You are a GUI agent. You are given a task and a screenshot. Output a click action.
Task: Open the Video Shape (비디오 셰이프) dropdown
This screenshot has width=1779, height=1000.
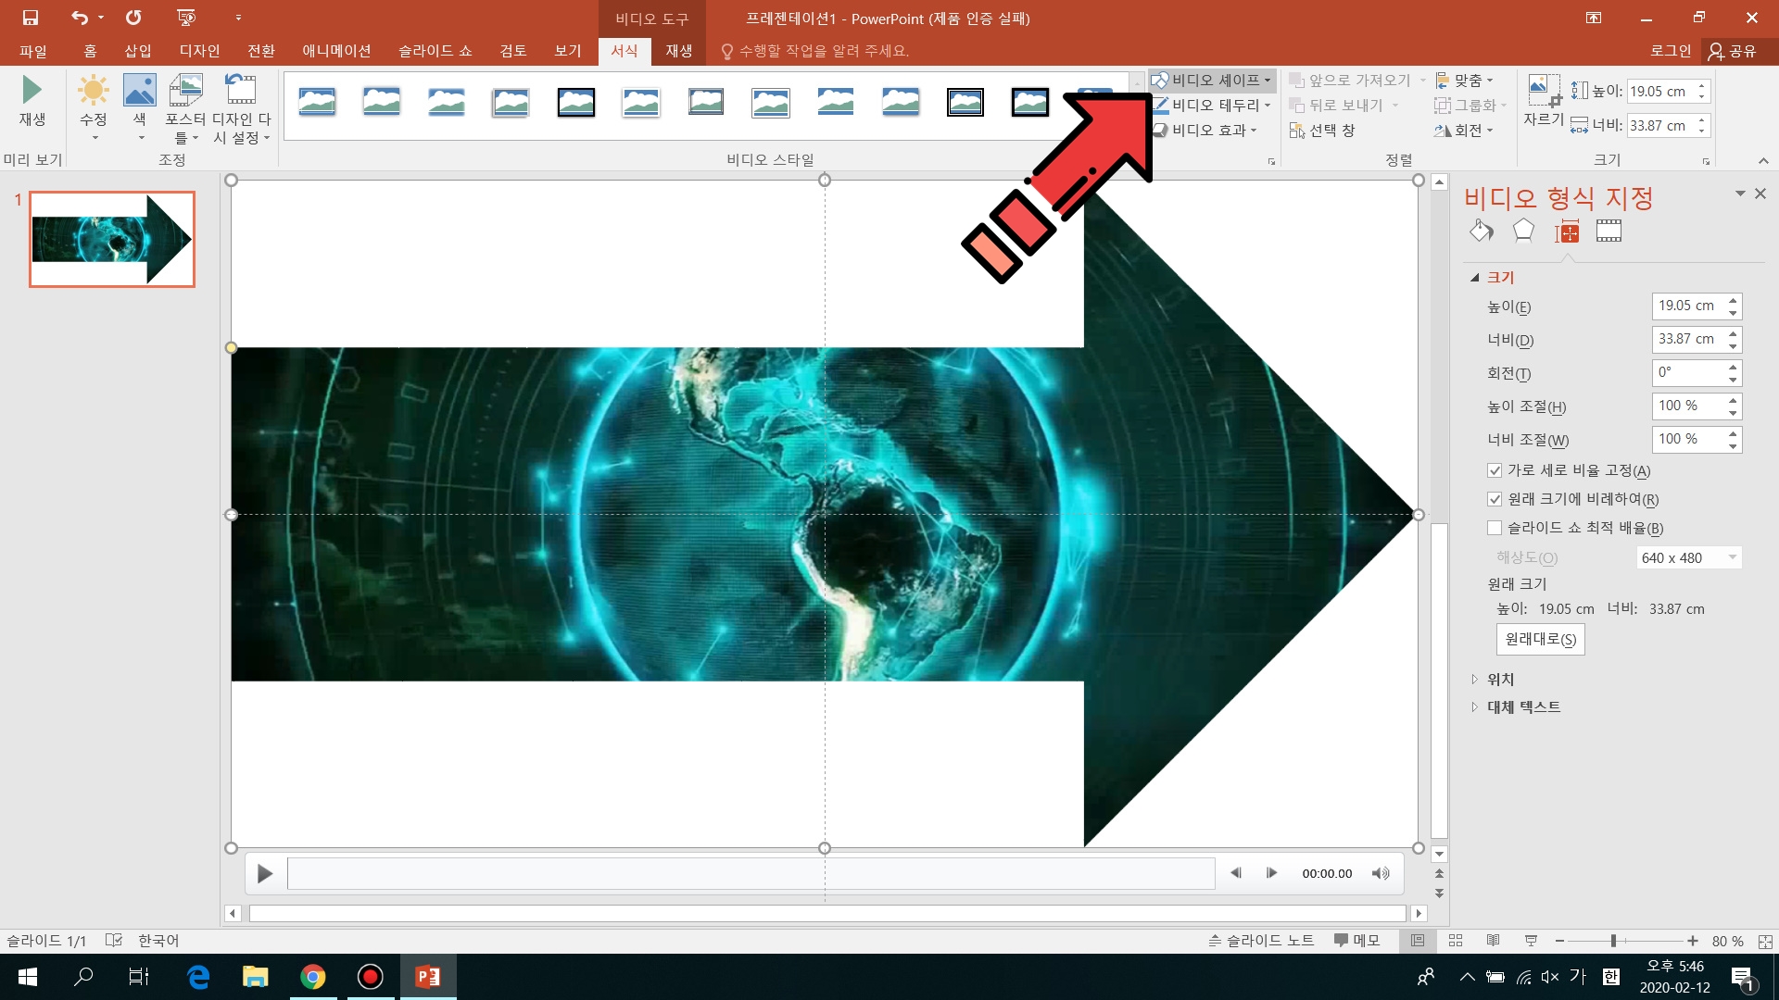[1213, 81]
